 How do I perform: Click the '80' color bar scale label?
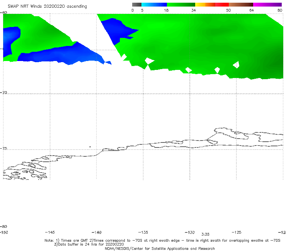280,10
